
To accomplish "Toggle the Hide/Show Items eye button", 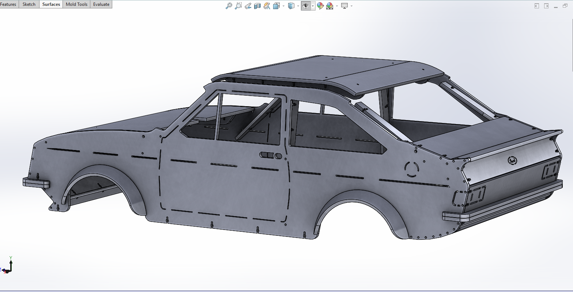I will [x=306, y=6].
